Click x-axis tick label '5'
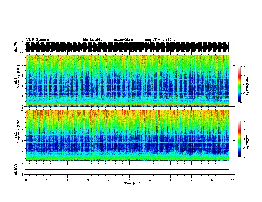 [129, 180]
